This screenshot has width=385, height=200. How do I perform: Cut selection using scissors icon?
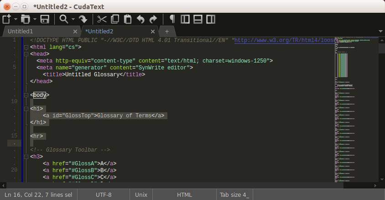coord(102,19)
